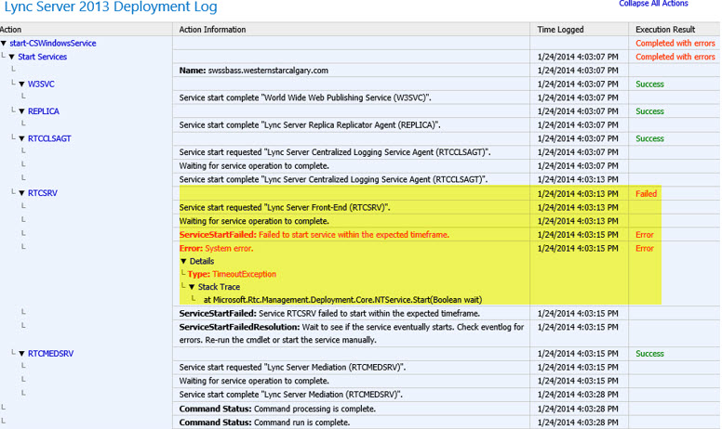722x429 pixels.
Task: Collapse the Details section triangle
Action: pos(183,261)
